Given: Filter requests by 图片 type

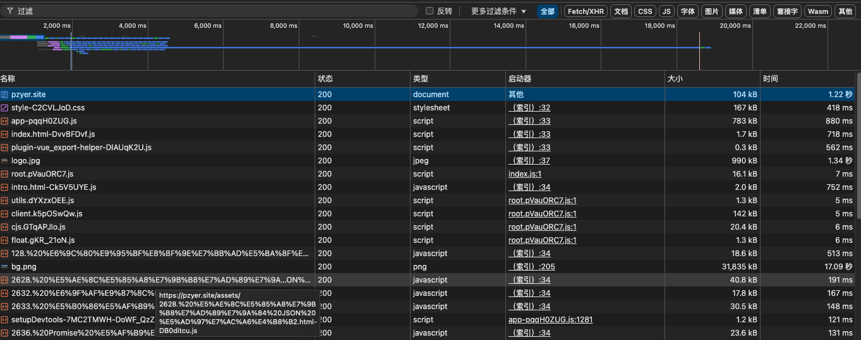Looking at the screenshot, I should (712, 11).
